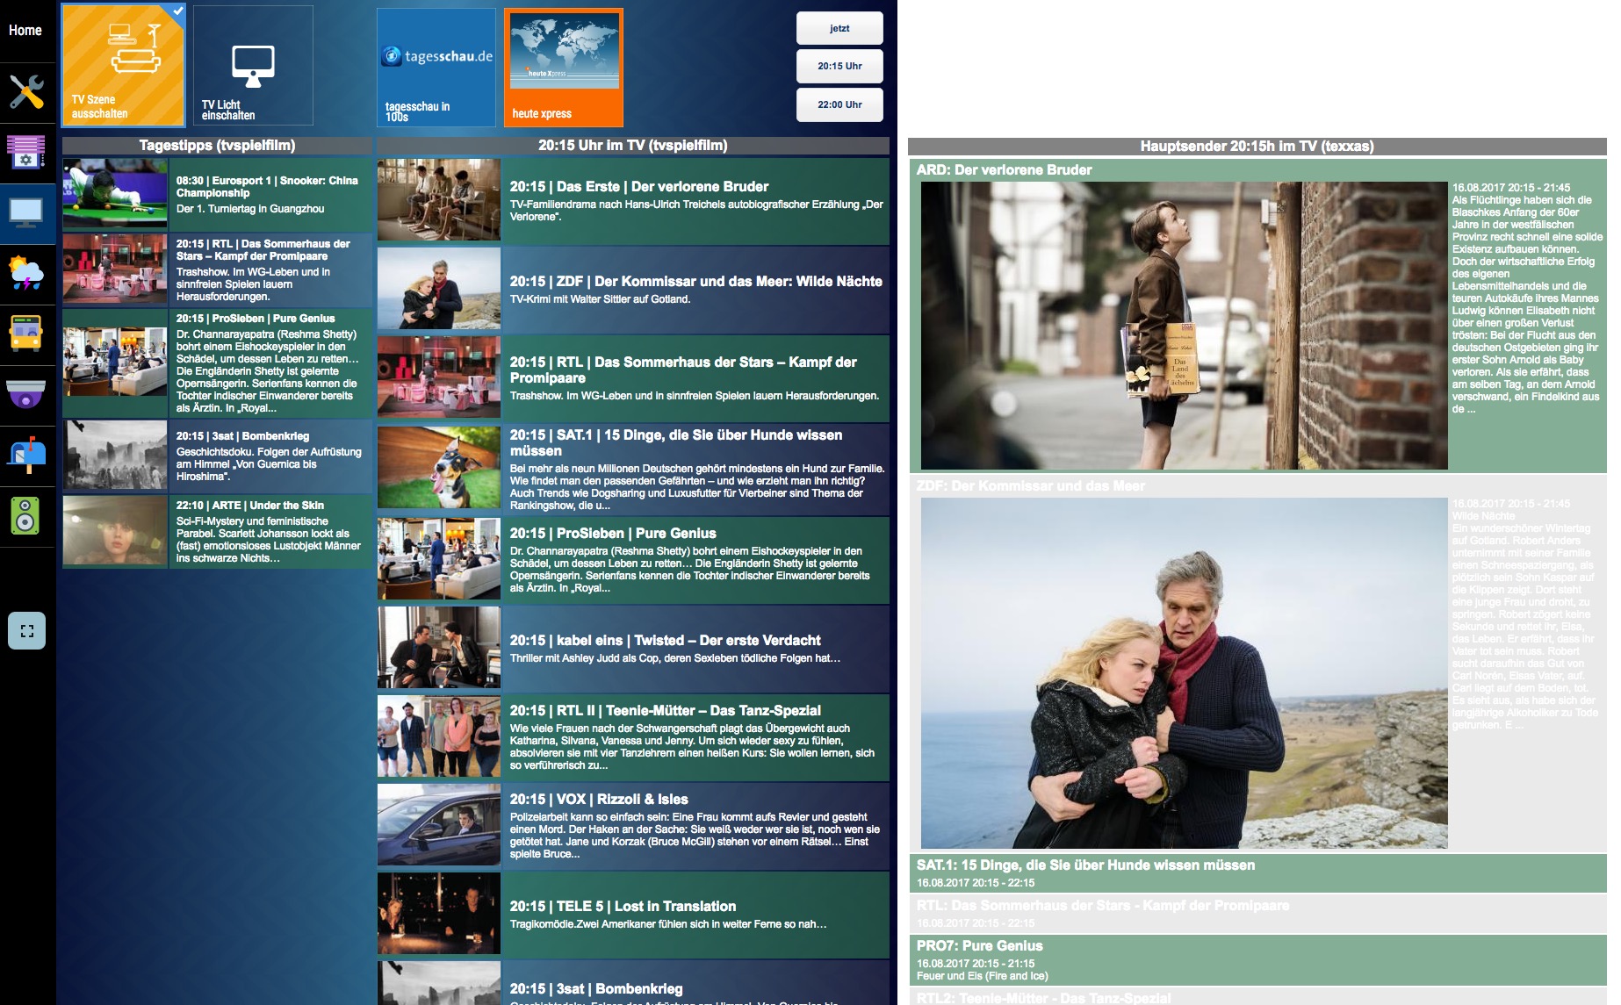The height and width of the screenshot is (1005, 1621).
Task: Select 20:15 ProSieben Pure Genius title
Action: [x=613, y=534]
